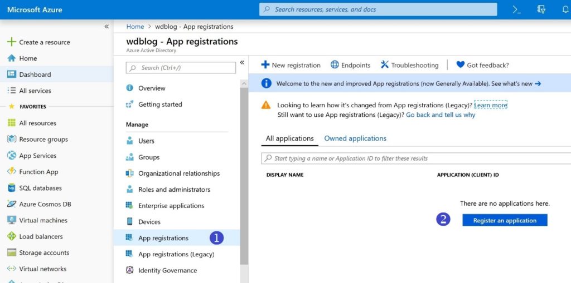
Task: Open App registrations (Legacy) menu item
Action: point(176,254)
